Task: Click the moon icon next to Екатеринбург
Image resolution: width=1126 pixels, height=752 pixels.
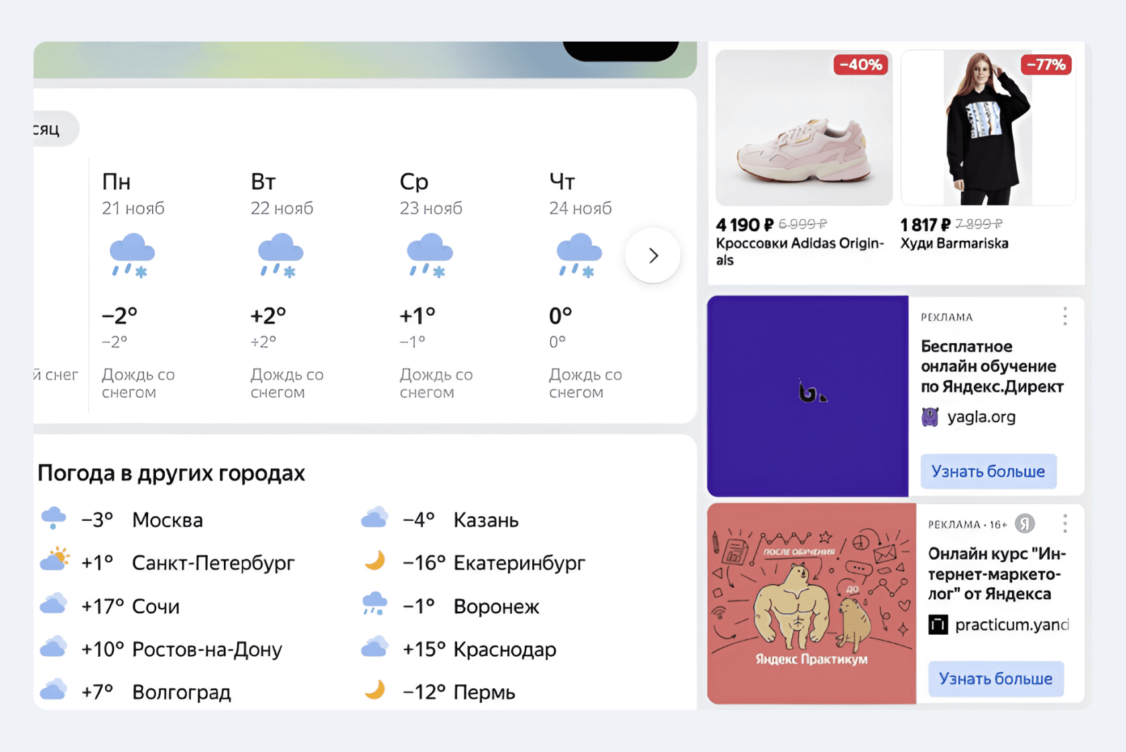Action: [x=375, y=560]
